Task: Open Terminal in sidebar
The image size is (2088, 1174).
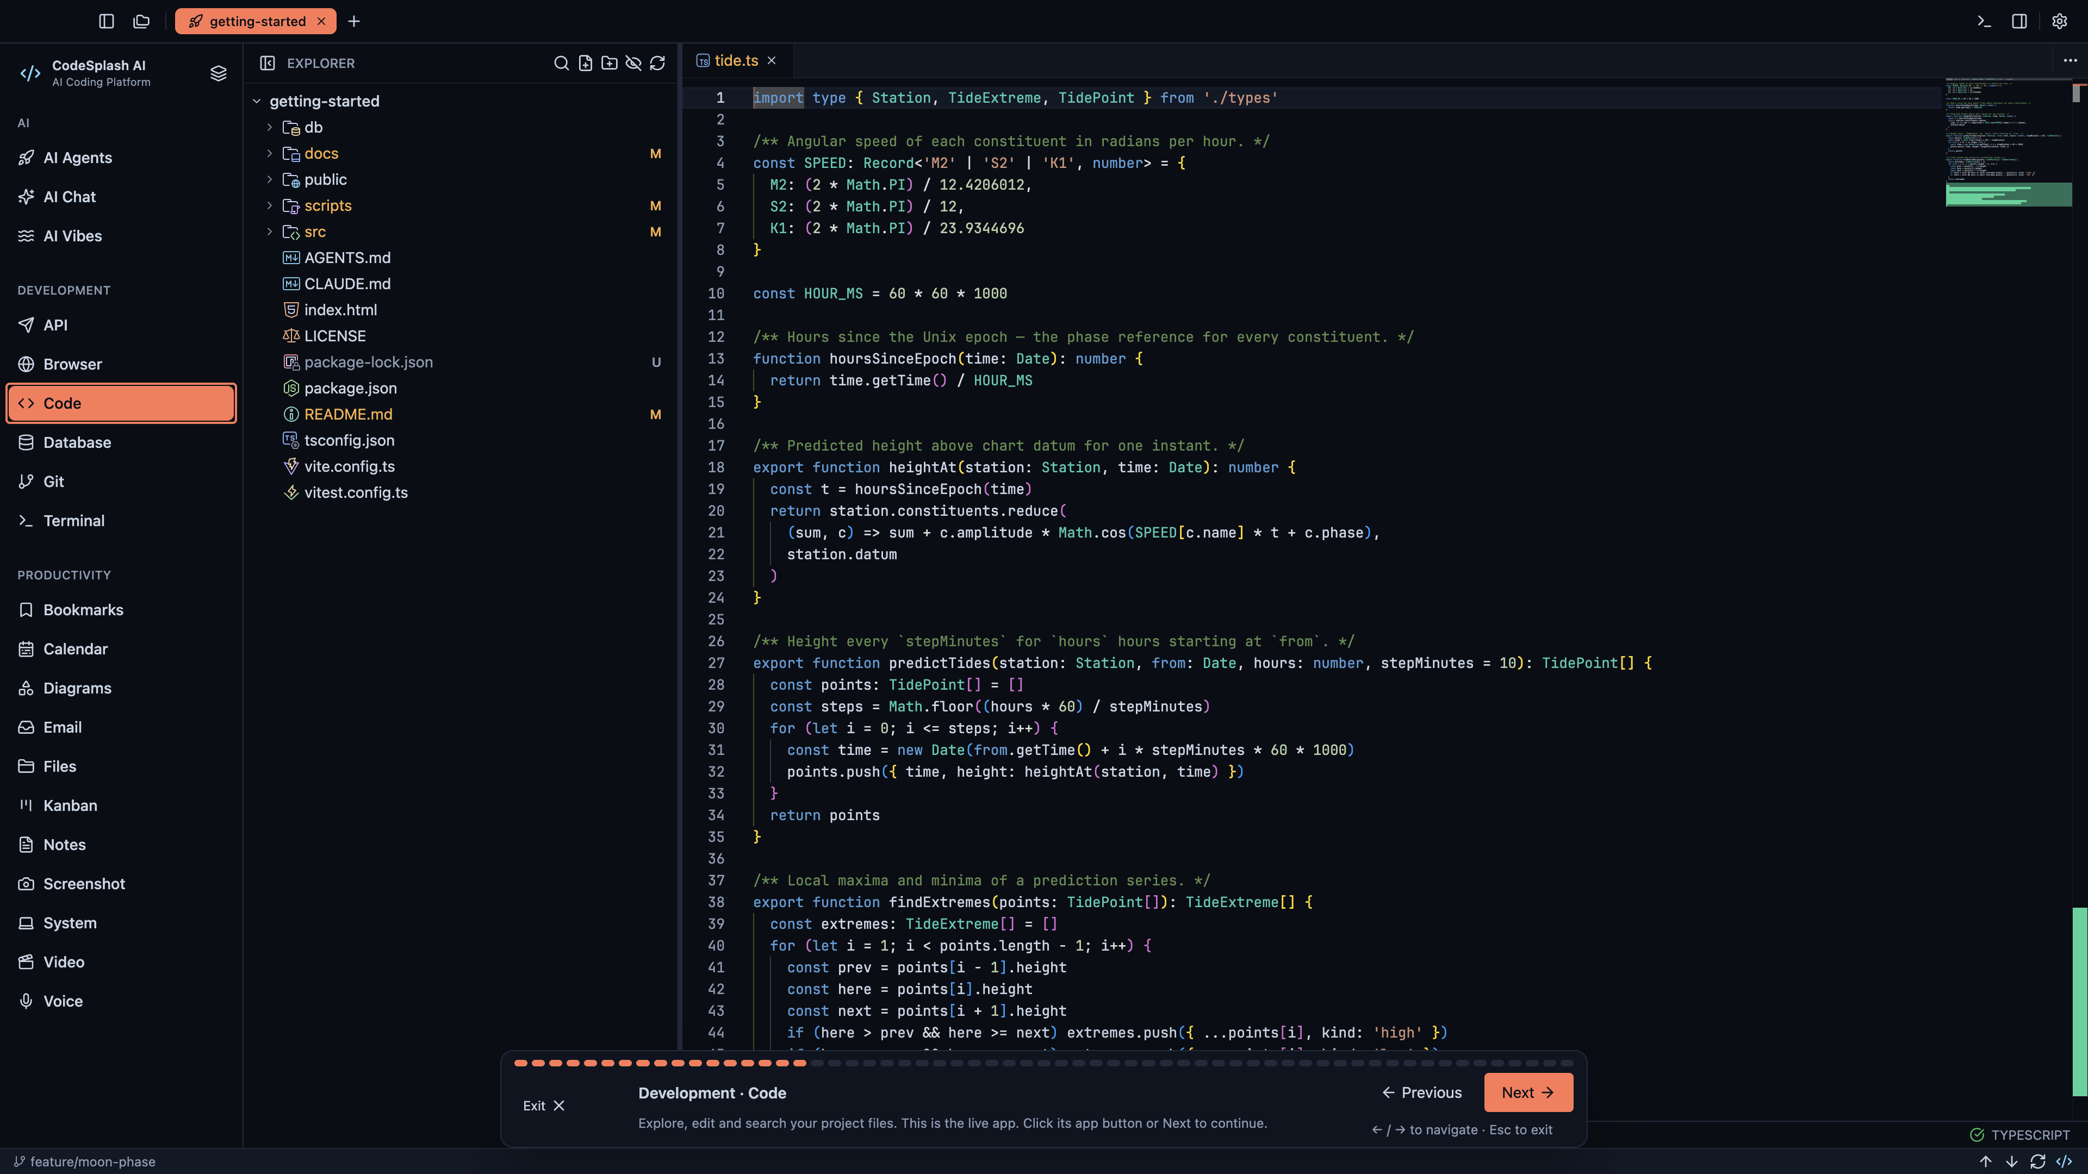Action: [122, 520]
